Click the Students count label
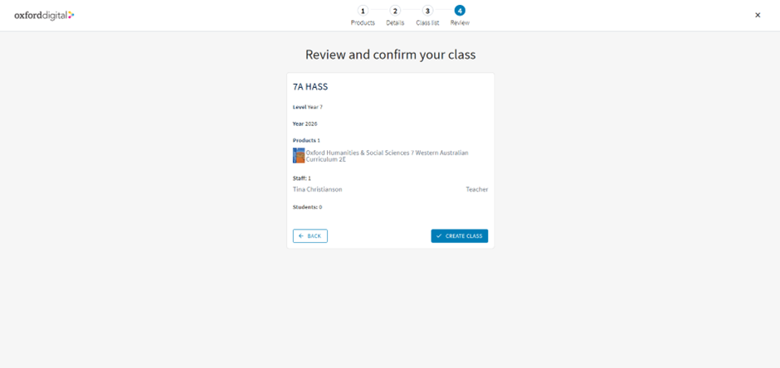Image resolution: width=780 pixels, height=368 pixels. 307,207
